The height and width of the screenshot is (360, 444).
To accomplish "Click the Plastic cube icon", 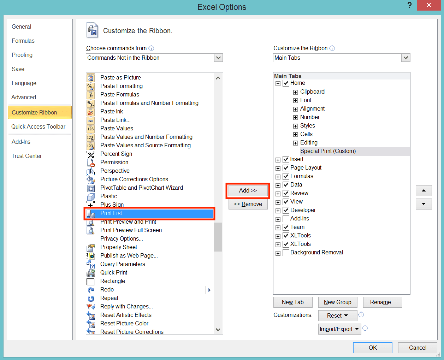I will pos(91,196).
